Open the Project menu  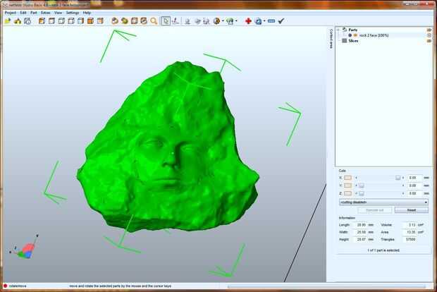pos(11,13)
